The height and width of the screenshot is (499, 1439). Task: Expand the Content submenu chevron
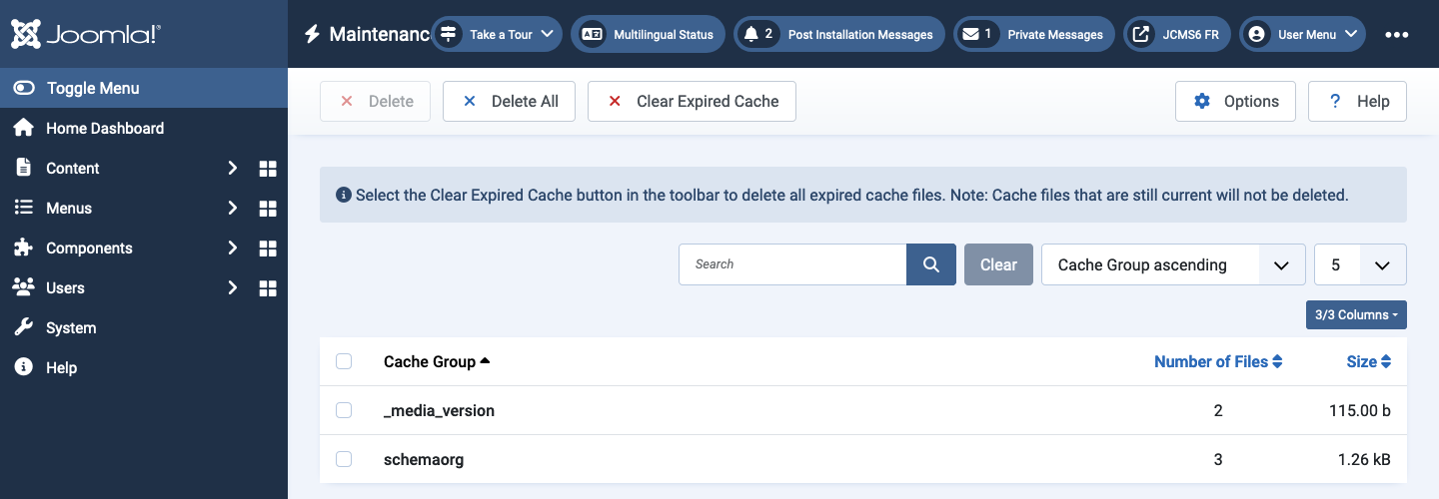pos(232,168)
